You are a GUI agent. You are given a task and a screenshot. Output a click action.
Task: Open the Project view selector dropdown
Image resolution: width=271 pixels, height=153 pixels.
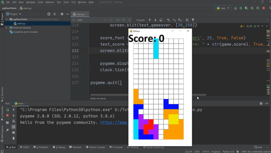pos(14,14)
